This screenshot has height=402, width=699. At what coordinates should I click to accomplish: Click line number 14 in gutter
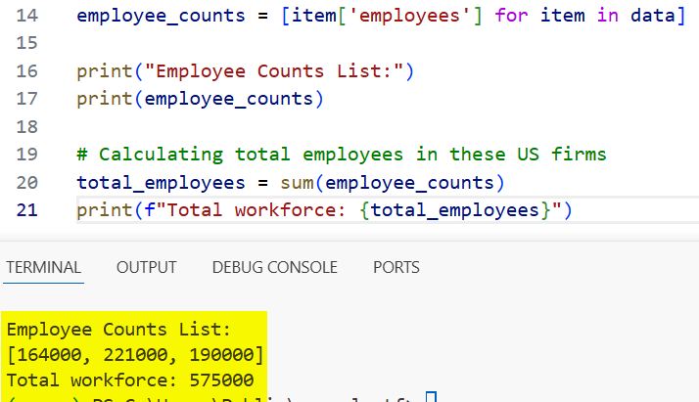(x=27, y=16)
